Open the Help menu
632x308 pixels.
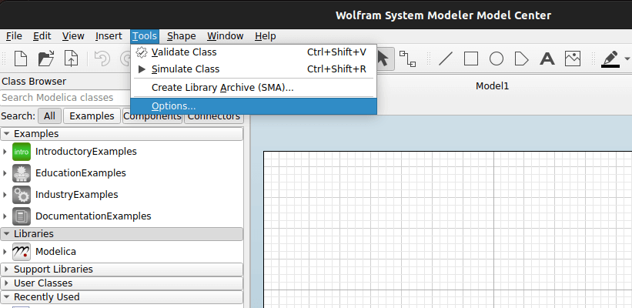(x=266, y=36)
